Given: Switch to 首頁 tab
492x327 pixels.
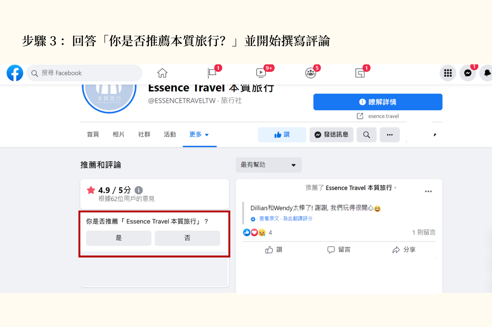Looking at the screenshot, I should [x=93, y=135].
